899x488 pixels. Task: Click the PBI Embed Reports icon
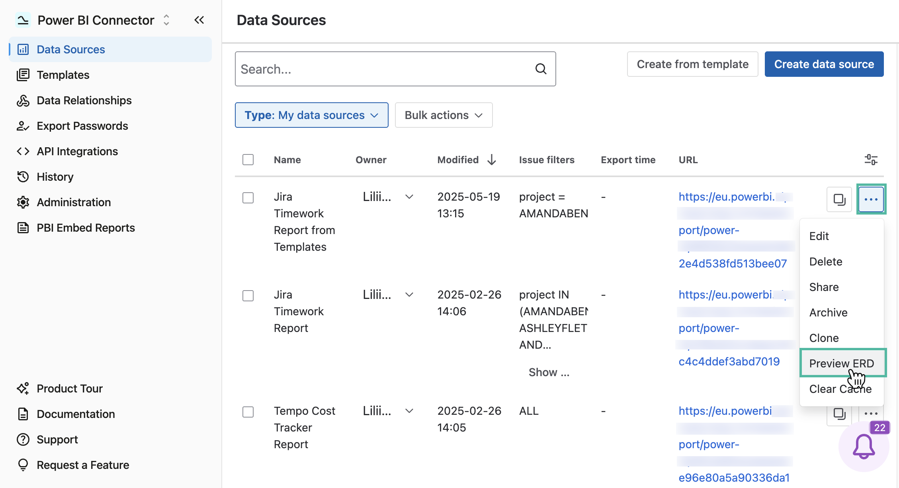click(x=23, y=228)
